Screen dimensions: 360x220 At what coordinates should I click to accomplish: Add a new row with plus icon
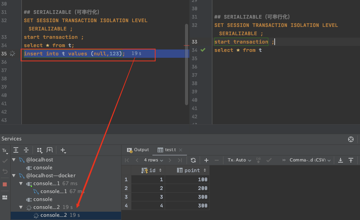[x=206, y=160]
